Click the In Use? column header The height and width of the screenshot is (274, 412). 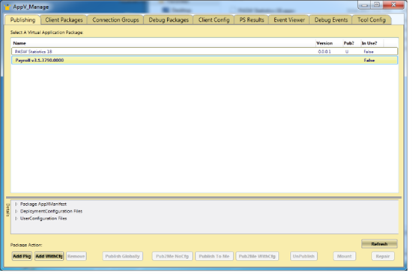369,43
